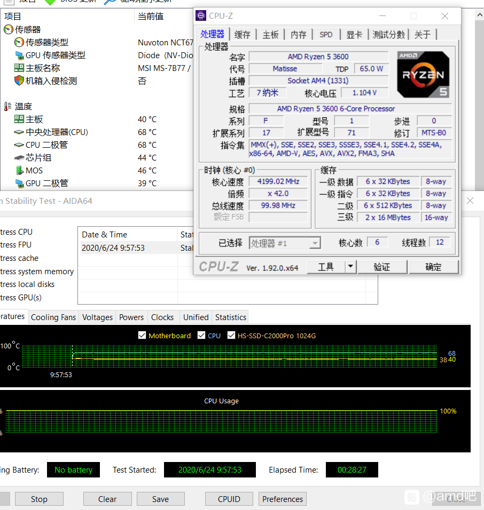Click the 工具 button in CPU-Z
The height and width of the screenshot is (510, 484).
coord(326,267)
